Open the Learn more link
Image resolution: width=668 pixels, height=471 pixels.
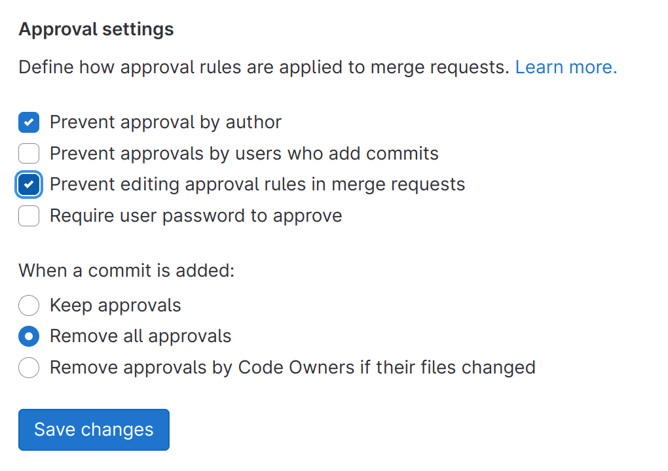point(566,67)
